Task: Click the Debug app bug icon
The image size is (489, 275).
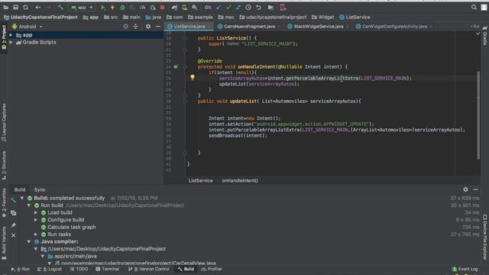Action: [122, 8]
